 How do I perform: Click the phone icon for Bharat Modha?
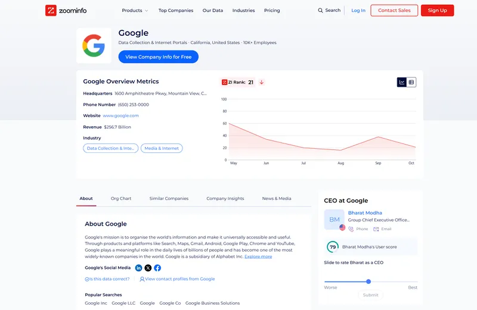point(351,229)
